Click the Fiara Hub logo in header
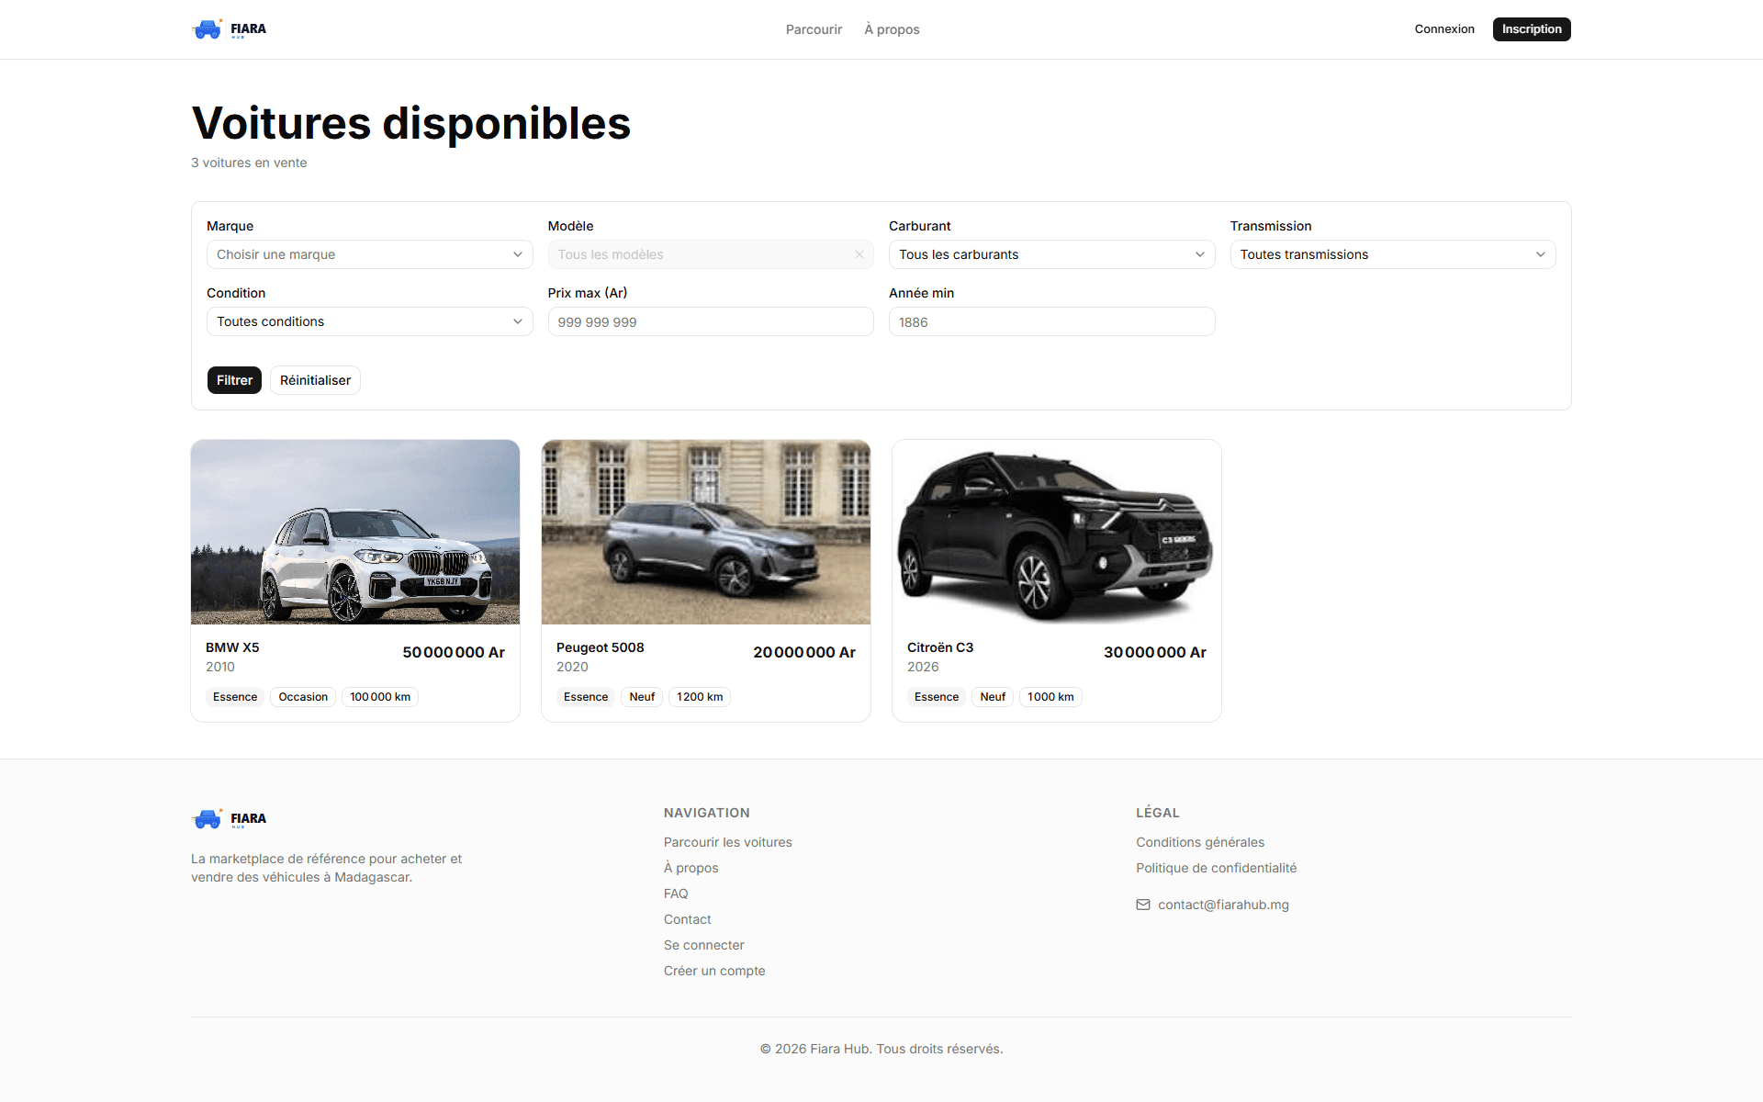1763x1102 pixels. 230,29
